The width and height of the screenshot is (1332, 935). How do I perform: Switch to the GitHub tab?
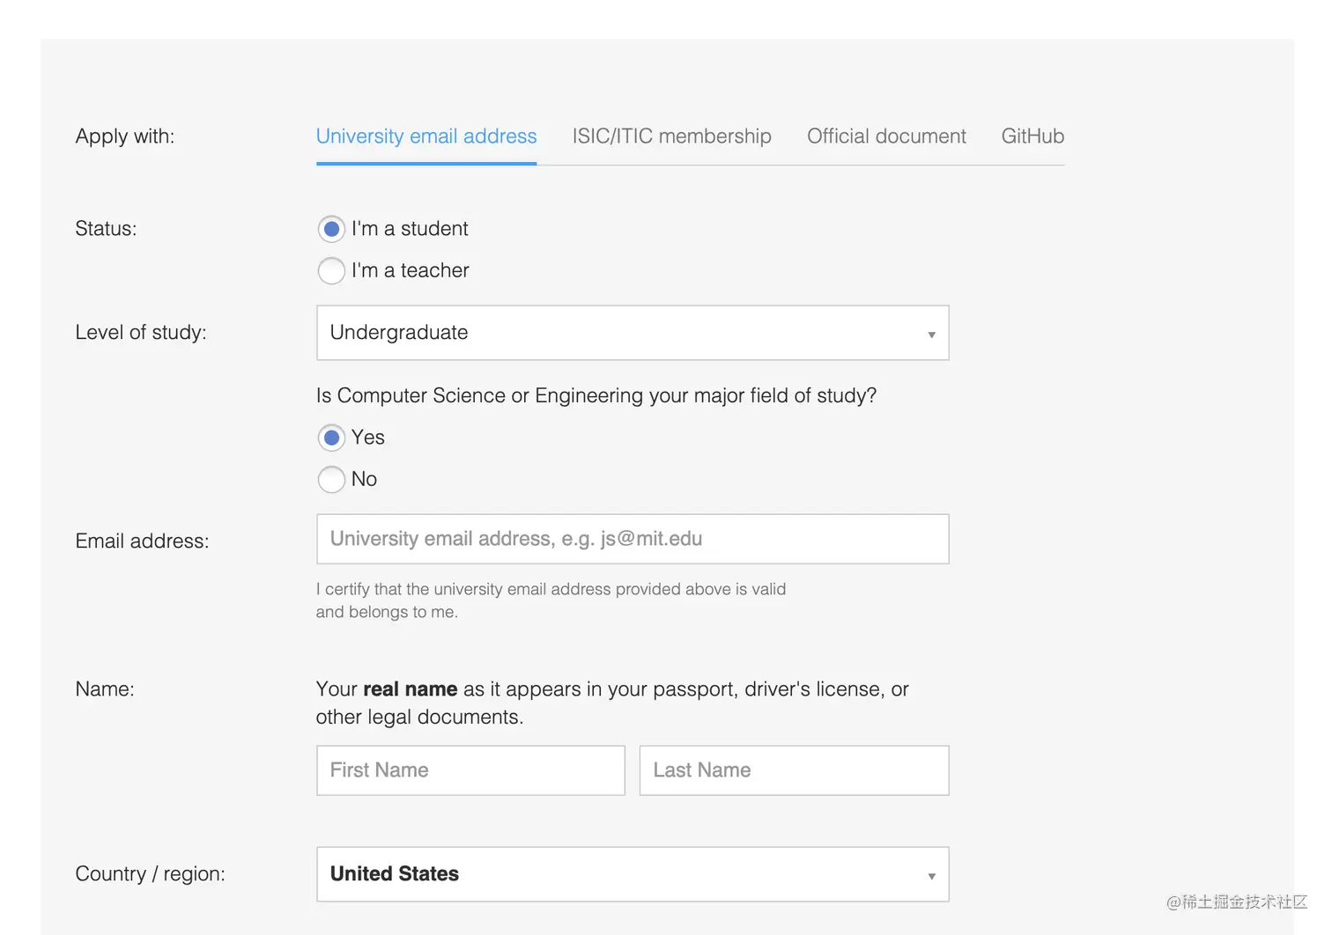[x=1032, y=136]
